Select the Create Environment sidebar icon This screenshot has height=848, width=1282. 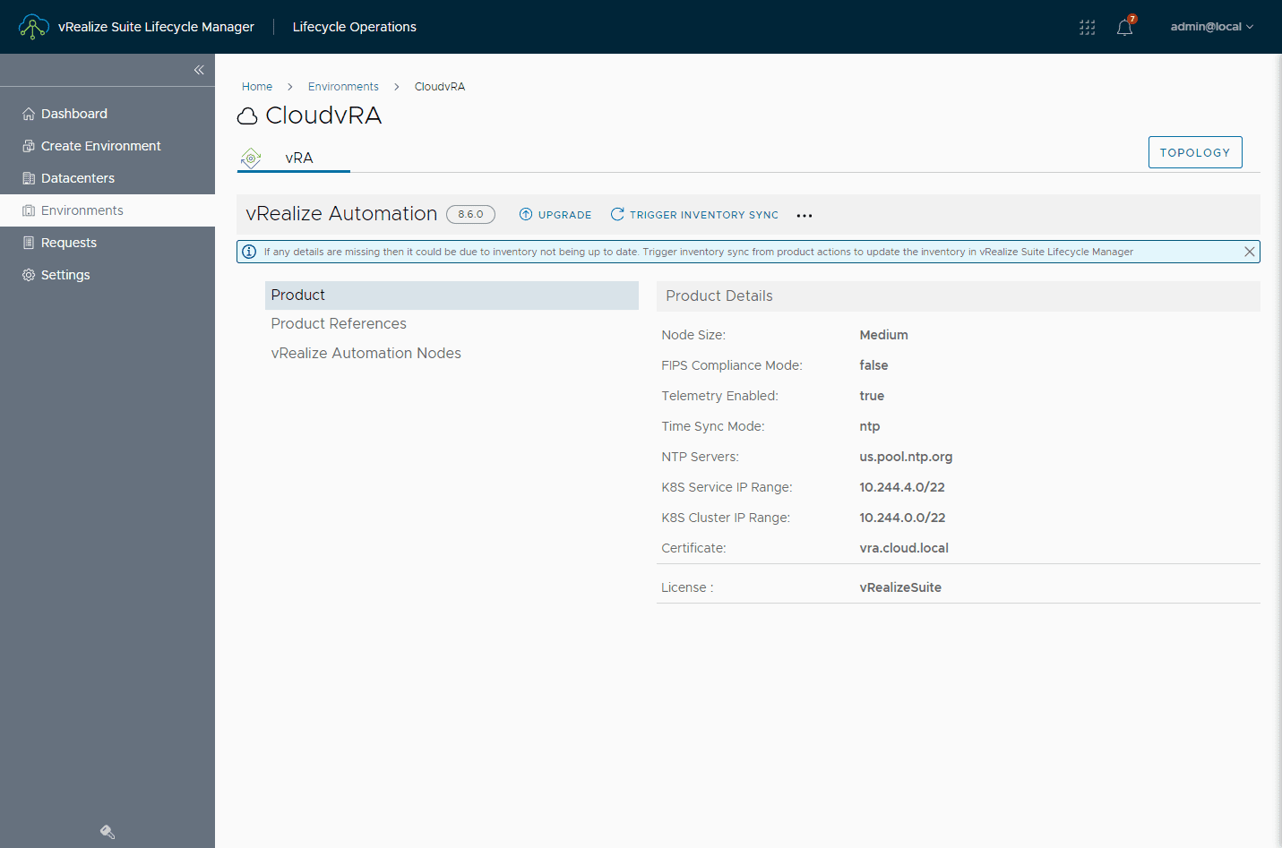[x=27, y=145]
